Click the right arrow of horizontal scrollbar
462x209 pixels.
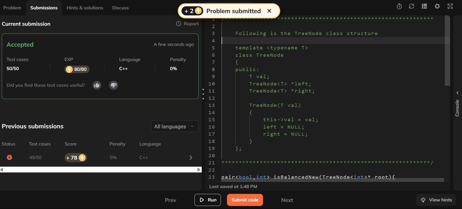(x=199, y=169)
